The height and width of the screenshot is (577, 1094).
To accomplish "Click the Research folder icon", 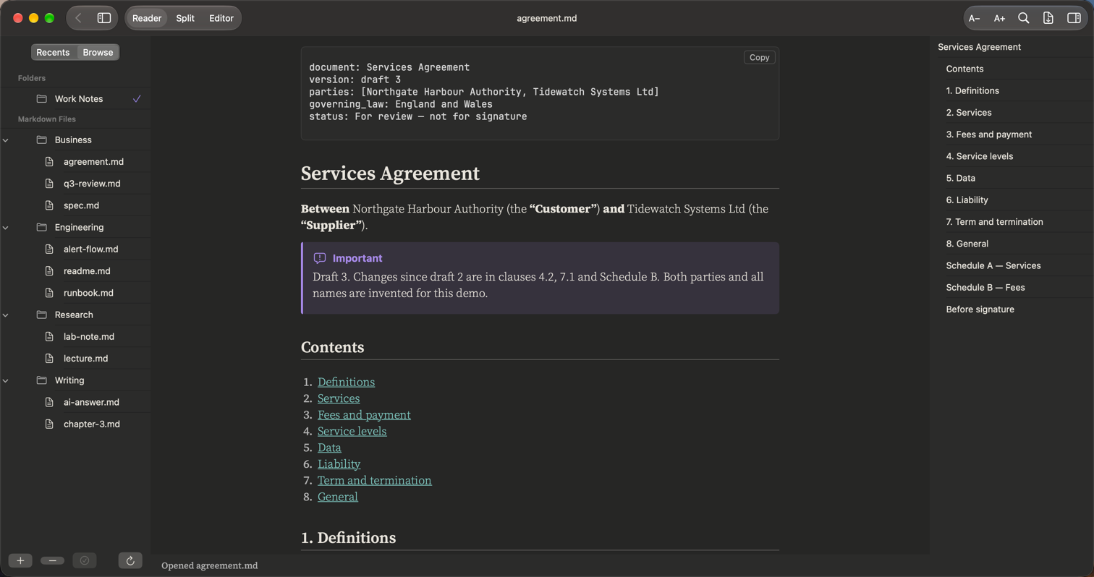I will tap(42, 315).
